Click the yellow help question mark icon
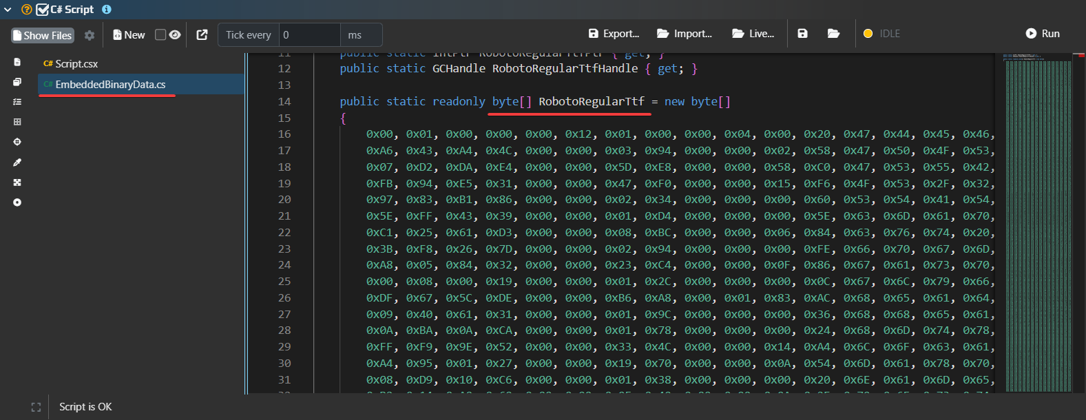Image resolution: width=1086 pixels, height=420 pixels. click(x=27, y=10)
